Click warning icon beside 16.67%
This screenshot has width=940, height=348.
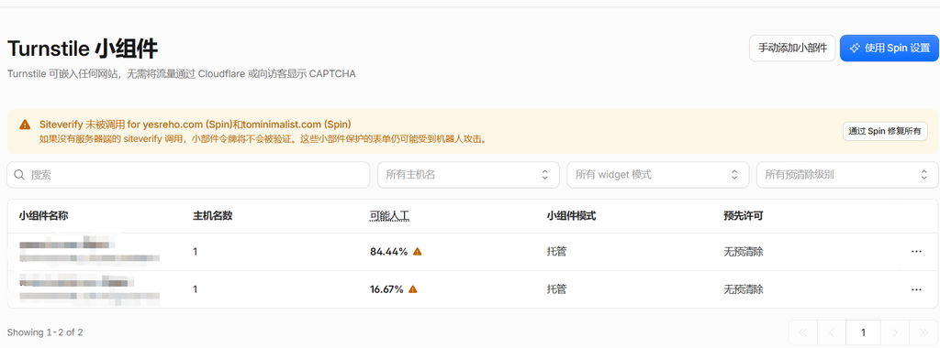coord(413,289)
